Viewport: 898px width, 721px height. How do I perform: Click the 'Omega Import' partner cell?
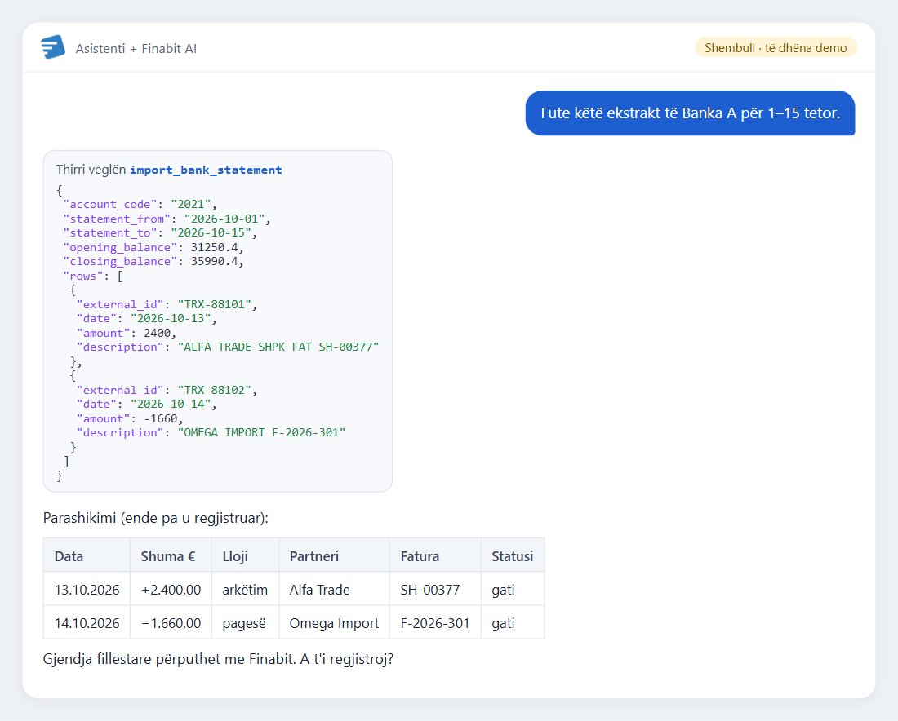pos(334,623)
